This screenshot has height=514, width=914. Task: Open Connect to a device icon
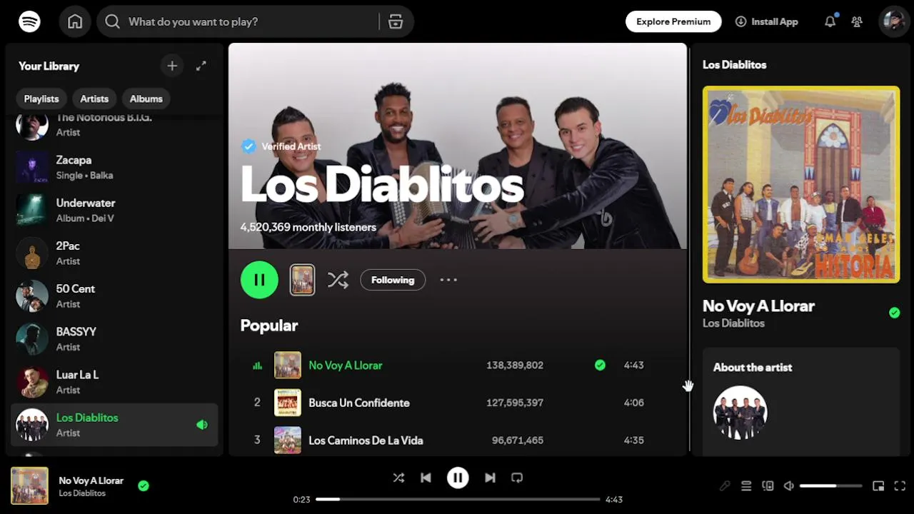click(x=768, y=485)
